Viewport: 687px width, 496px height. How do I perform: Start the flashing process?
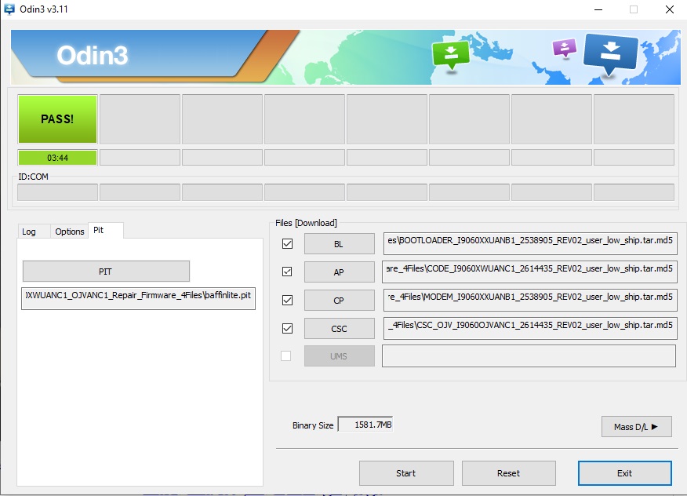click(x=406, y=473)
